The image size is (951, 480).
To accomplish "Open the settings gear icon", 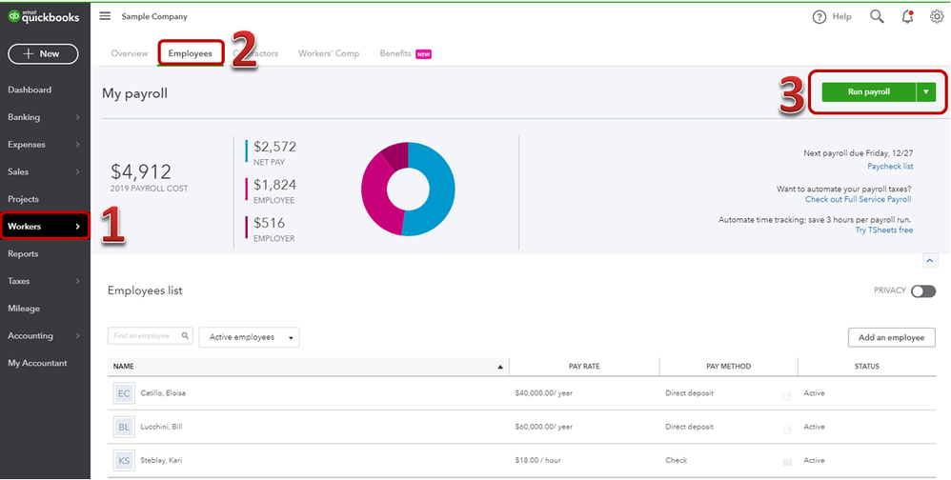I will (937, 17).
